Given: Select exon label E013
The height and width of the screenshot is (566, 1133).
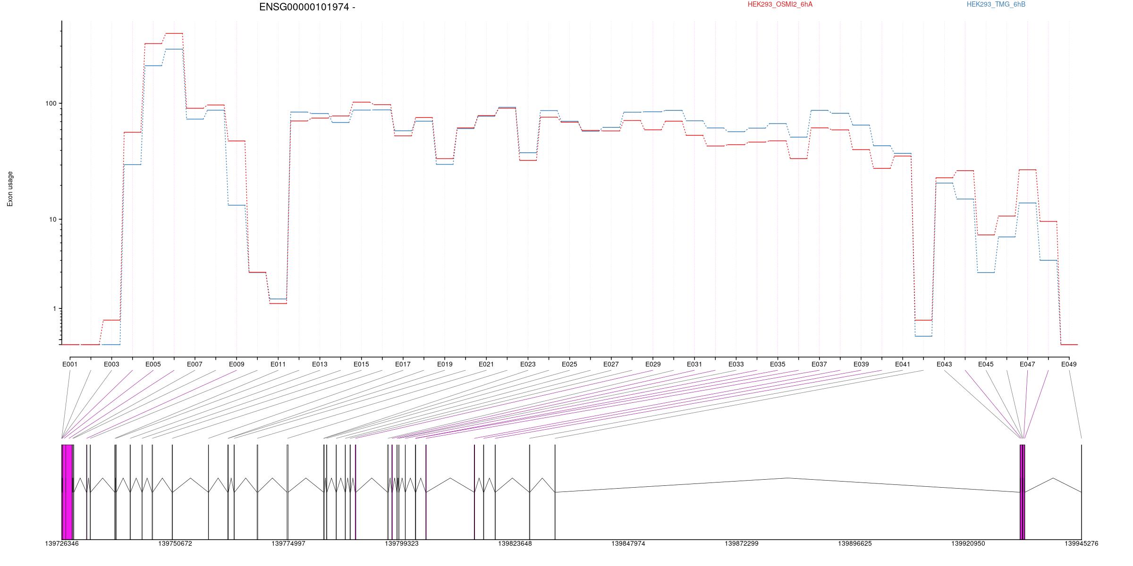Looking at the screenshot, I should pyautogui.click(x=320, y=364).
